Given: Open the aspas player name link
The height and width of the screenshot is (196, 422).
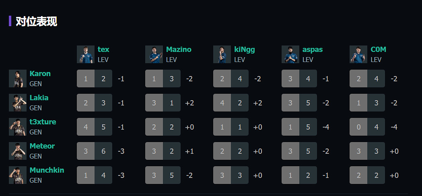Looking at the screenshot, I should point(313,50).
